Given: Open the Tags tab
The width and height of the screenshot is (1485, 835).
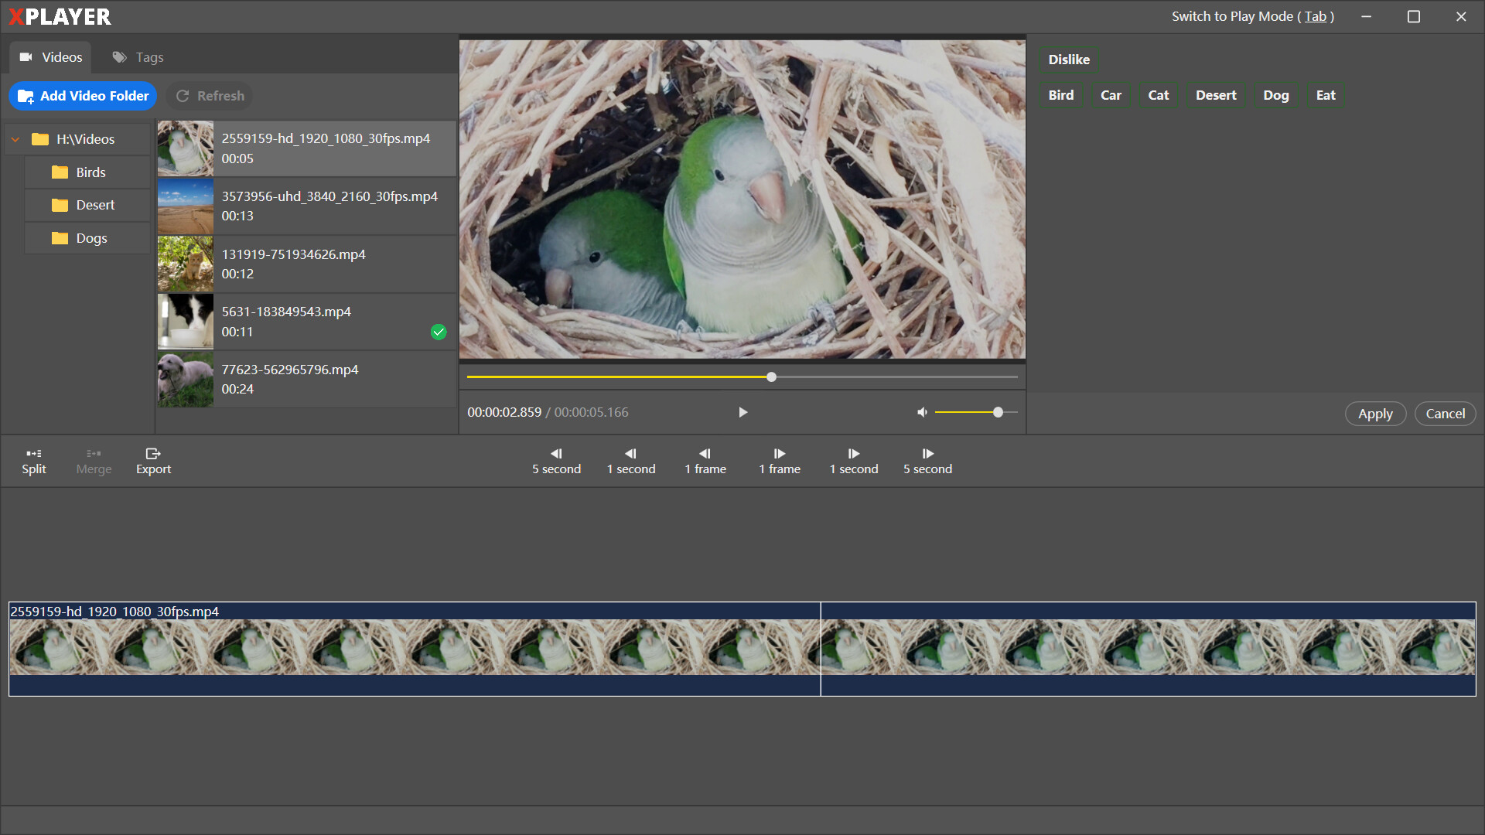Looking at the screenshot, I should [138, 57].
